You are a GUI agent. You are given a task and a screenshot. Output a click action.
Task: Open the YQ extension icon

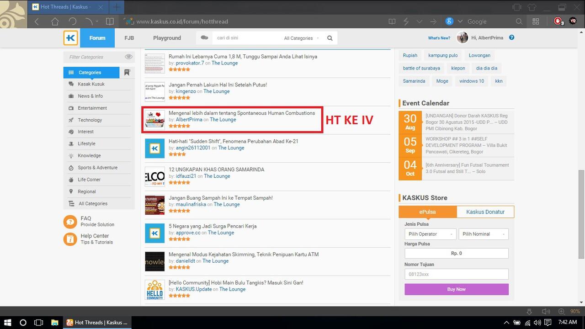pos(573,21)
